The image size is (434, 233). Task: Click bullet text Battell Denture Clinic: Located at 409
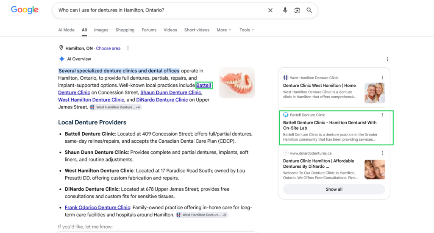tap(159, 137)
